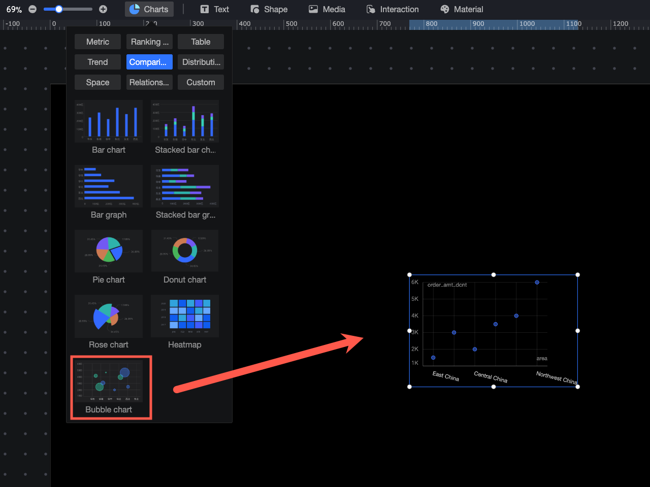The width and height of the screenshot is (650, 487).
Task: Choose the Pie chart thumbnail
Action: coord(109,251)
